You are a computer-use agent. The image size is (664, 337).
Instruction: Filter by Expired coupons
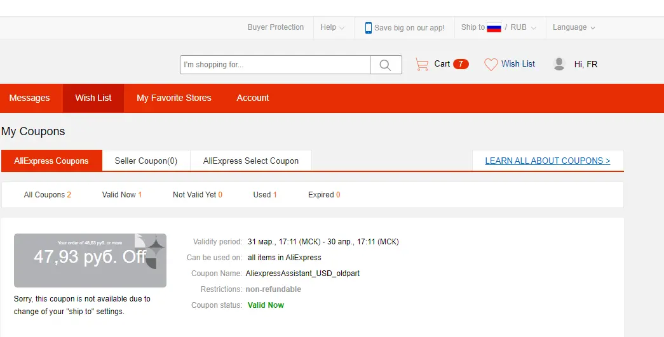pos(324,195)
